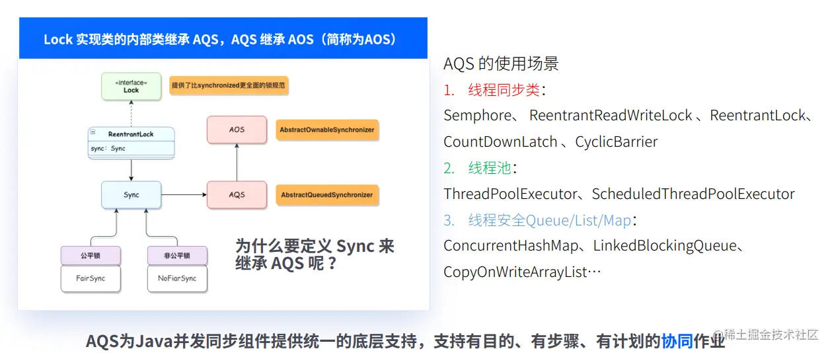Click the blue 线程安全Queue/List/Map heading
The width and height of the screenshot is (830, 353).
(550, 220)
